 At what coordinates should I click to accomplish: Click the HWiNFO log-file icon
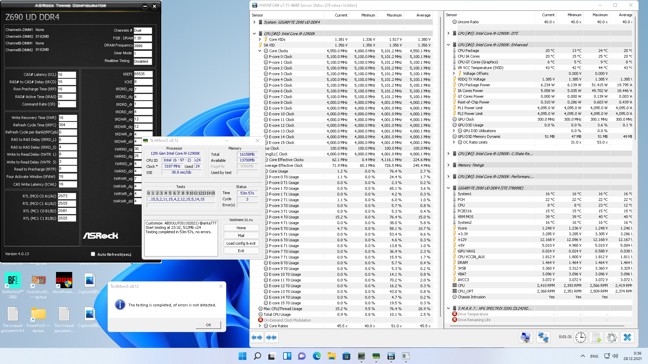click(596, 337)
